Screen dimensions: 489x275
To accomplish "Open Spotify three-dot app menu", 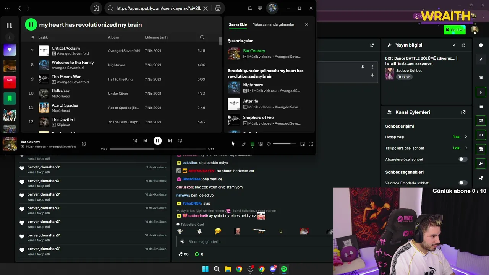I will pyautogui.click(x=8, y=8).
